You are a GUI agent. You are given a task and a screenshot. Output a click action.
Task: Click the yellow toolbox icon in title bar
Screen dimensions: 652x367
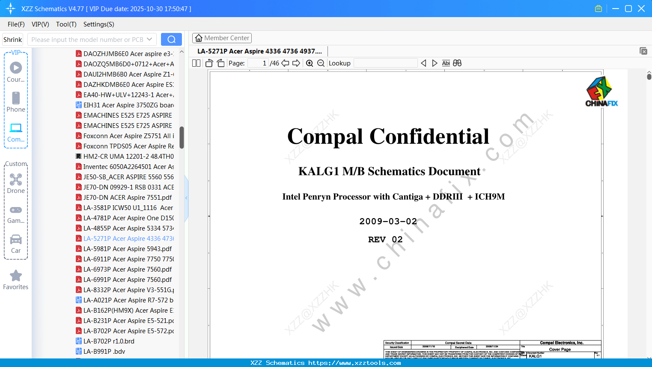598,9
